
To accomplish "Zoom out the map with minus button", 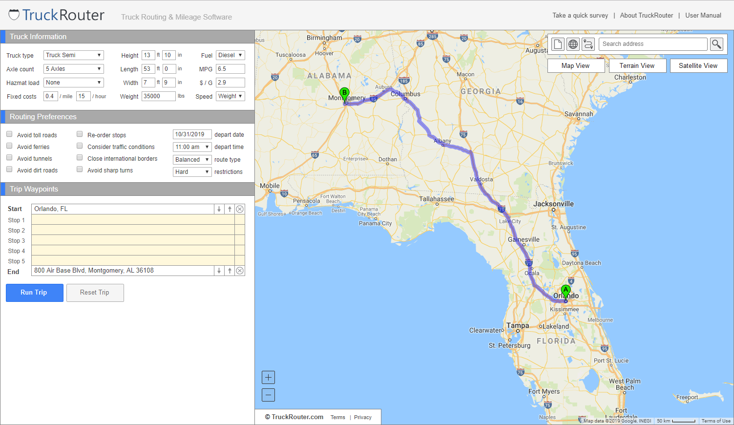I will (268, 395).
